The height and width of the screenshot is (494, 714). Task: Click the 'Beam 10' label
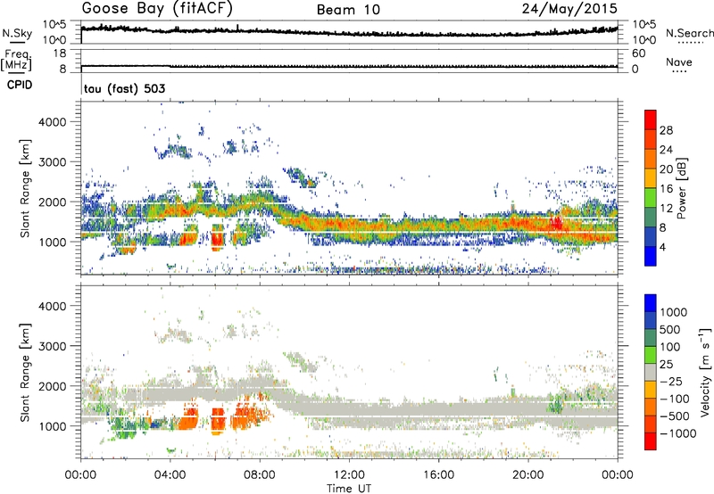pyautogui.click(x=348, y=10)
